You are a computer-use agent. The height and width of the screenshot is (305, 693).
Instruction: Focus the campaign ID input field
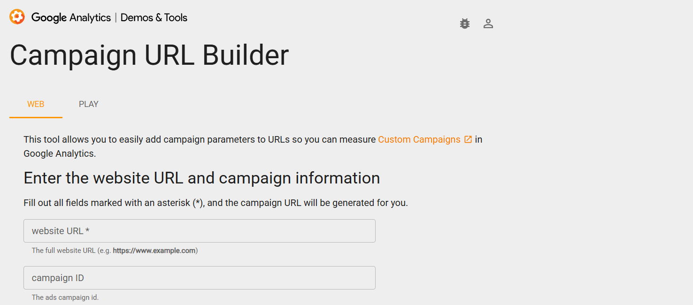(x=200, y=278)
